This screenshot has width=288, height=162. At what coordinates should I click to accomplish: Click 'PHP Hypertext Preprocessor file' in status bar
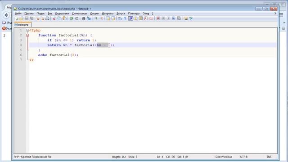click(32, 157)
